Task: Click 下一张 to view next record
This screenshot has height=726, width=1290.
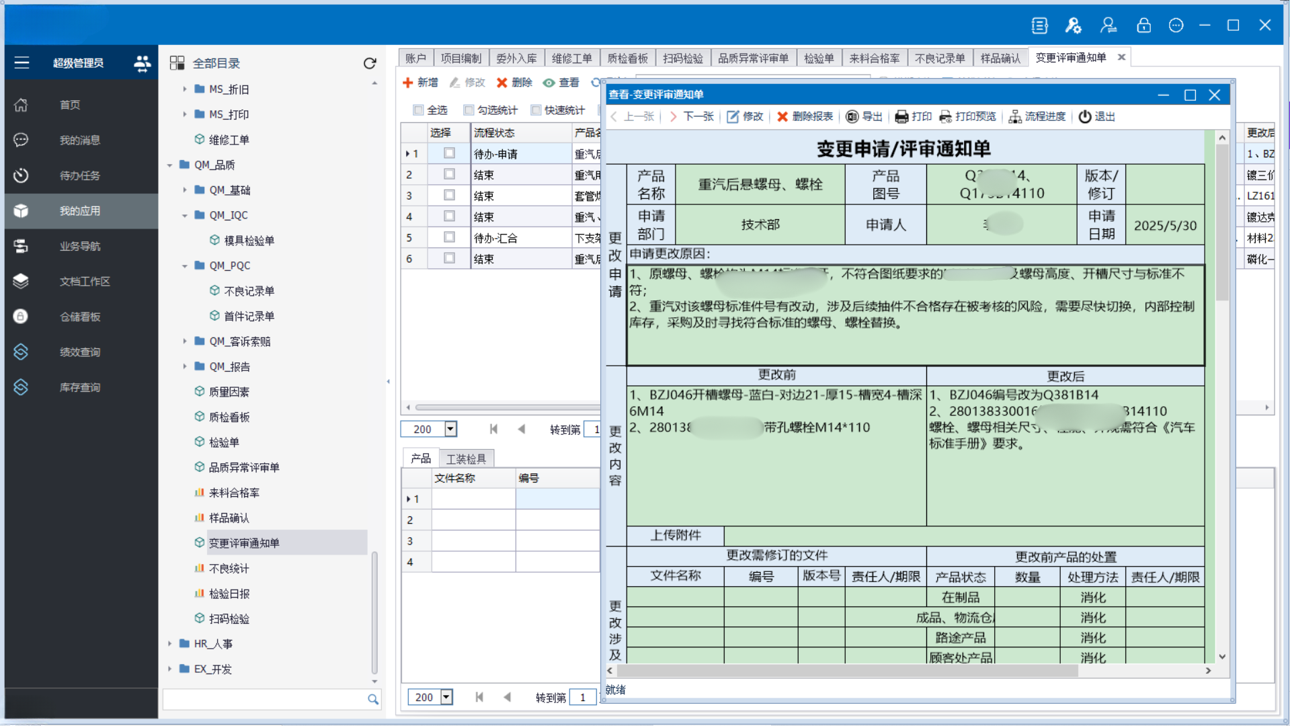Action: [x=691, y=117]
